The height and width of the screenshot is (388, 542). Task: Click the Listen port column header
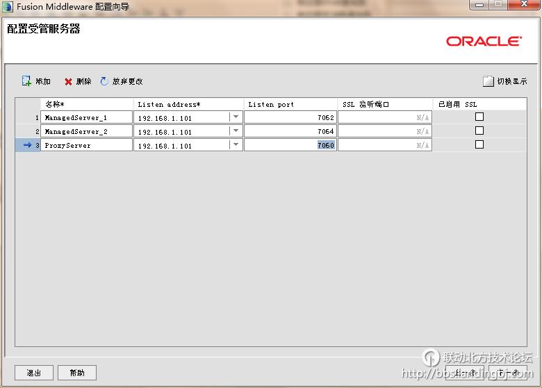[290, 104]
